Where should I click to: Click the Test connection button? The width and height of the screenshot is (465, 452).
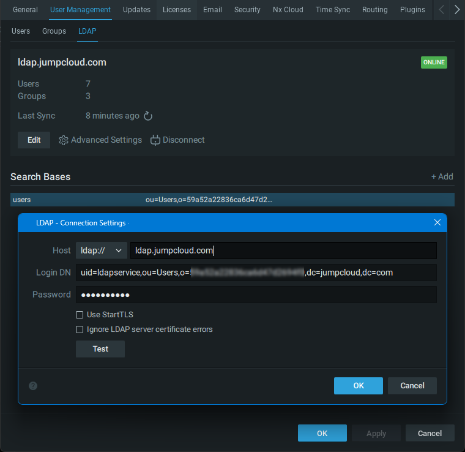pos(100,349)
